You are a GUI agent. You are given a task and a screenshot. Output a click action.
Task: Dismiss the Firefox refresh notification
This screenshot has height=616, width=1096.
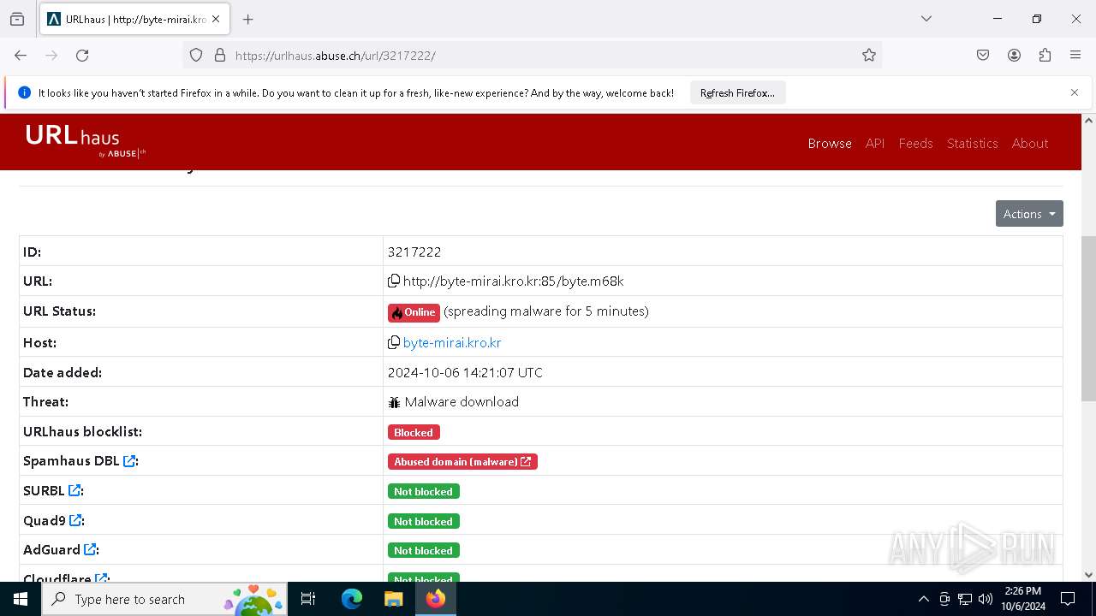pos(1075,92)
